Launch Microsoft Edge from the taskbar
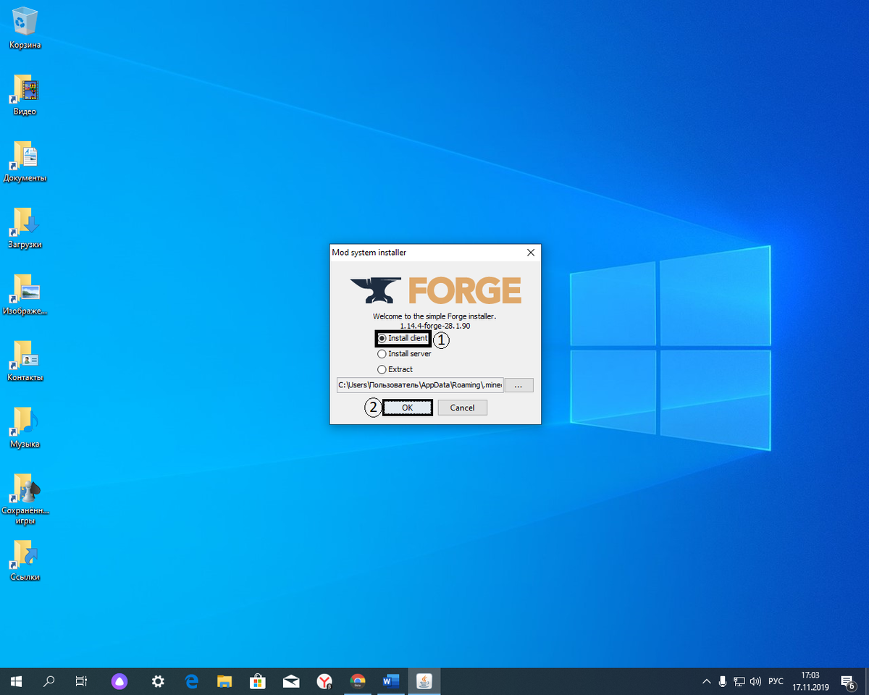The width and height of the screenshot is (869, 695). (192, 681)
